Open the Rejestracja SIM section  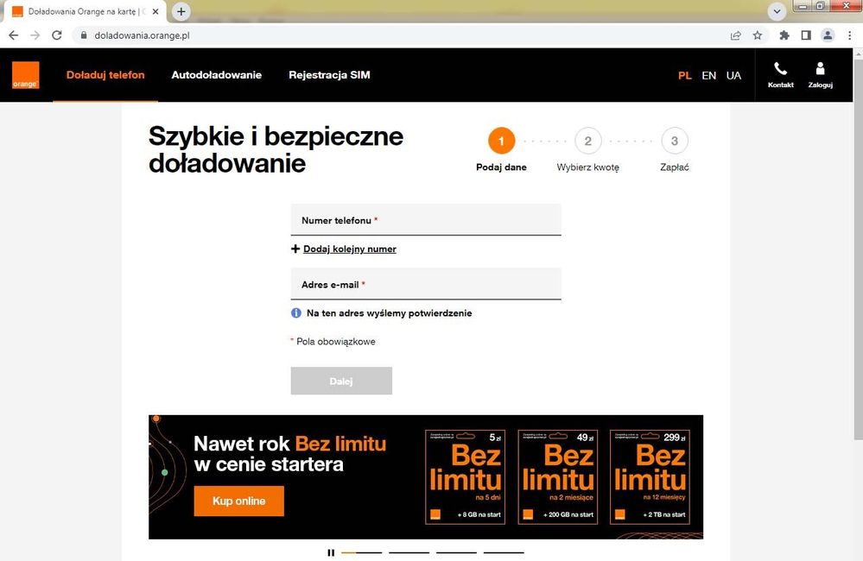click(x=329, y=75)
